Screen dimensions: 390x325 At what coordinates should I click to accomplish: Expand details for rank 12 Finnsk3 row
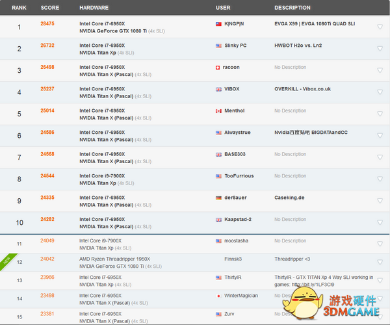point(380,262)
